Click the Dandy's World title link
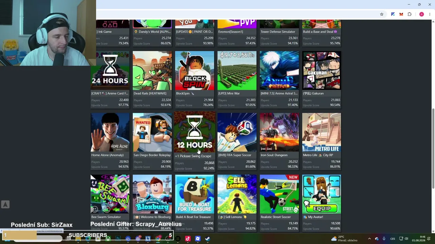Image resolution: width=435 pixels, height=244 pixels. pyautogui.click(x=152, y=32)
